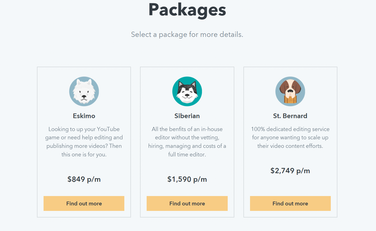Screen dimensions: 376x231
Task: Click the $2,749 p/m price
Action: coord(290,171)
